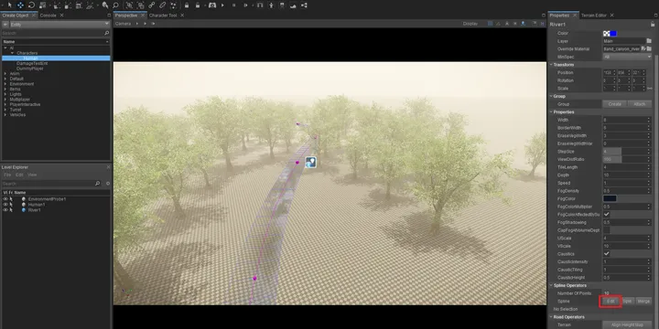Click the scale link icon in Transform
Screen dimensions: 659x329
coord(649,88)
